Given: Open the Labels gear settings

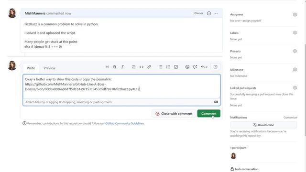Looking at the screenshot, I should pos(295,32).
